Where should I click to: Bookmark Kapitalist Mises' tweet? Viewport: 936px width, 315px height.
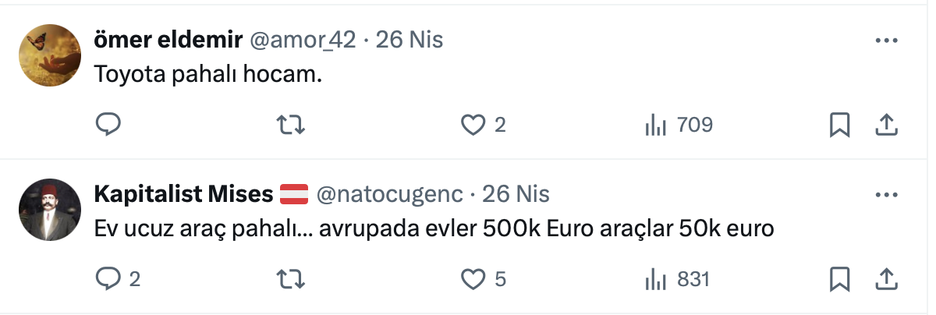[x=839, y=278]
